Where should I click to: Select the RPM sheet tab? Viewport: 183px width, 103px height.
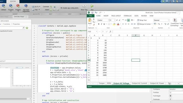tap(109, 83)
